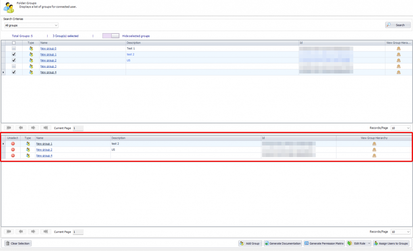Uncheck the New group 1 checkbox
The height and width of the screenshot is (251, 413).
[14, 54]
